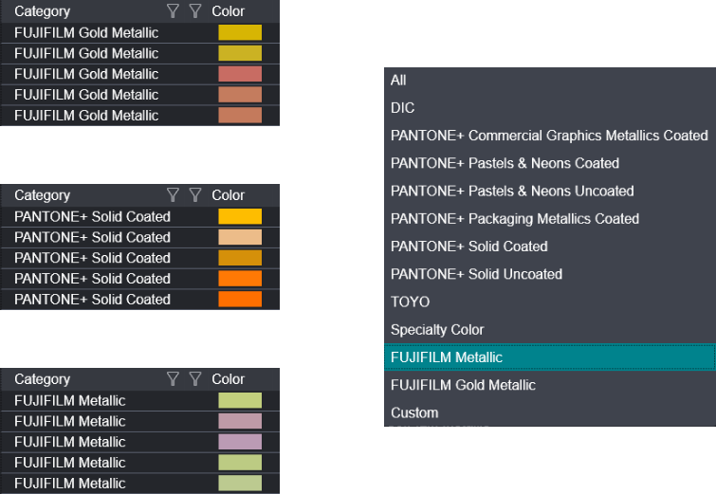The width and height of the screenshot is (716, 494).
Task: Select PANTONE+ Solid Uncoated from the list
Action: click(476, 274)
